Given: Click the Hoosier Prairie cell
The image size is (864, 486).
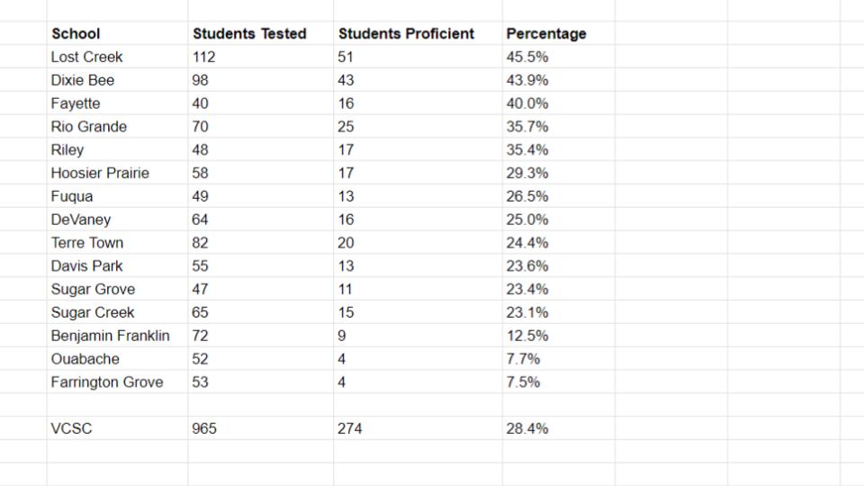Looking at the screenshot, I should tap(100, 173).
